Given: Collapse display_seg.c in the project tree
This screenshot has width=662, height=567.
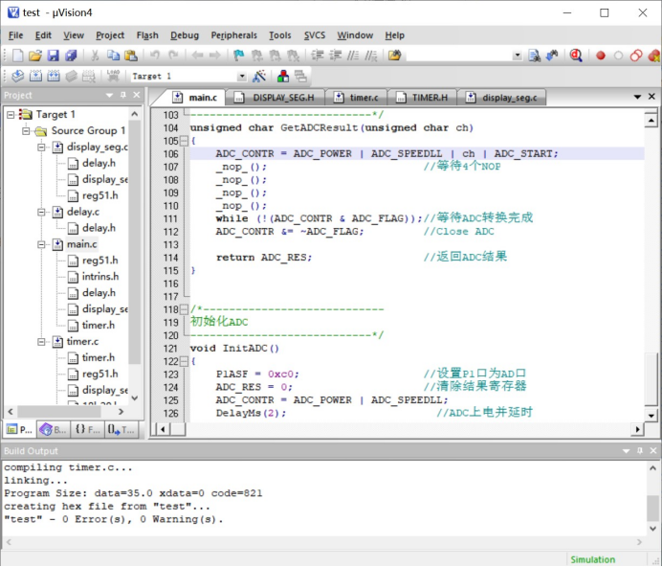Looking at the screenshot, I should pos(41,147).
